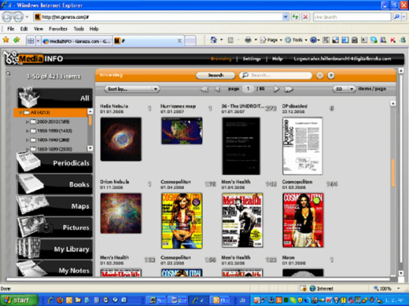Click the Search button in orange bar

pos(216,75)
